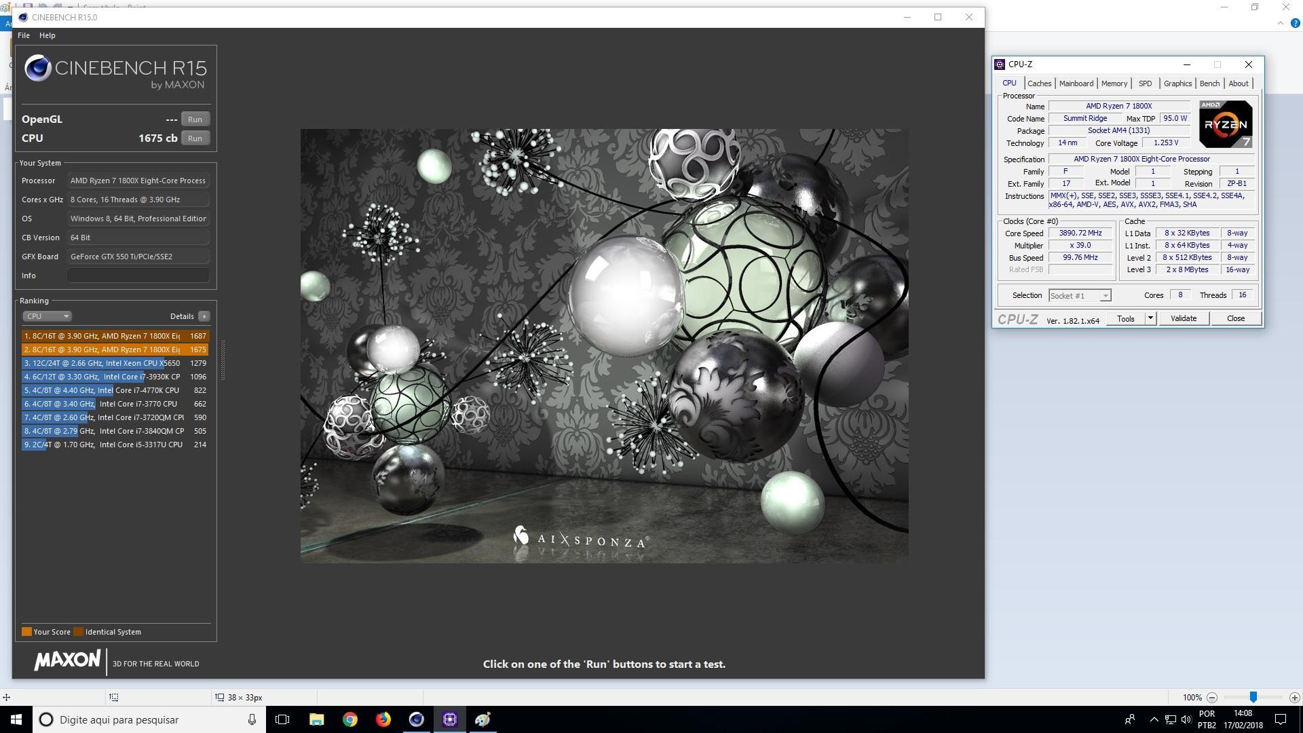Image resolution: width=1303 pixels, height=733 pixels.
Task: Switch to CPU-Z Bench tab
Action: [1209, 83]
